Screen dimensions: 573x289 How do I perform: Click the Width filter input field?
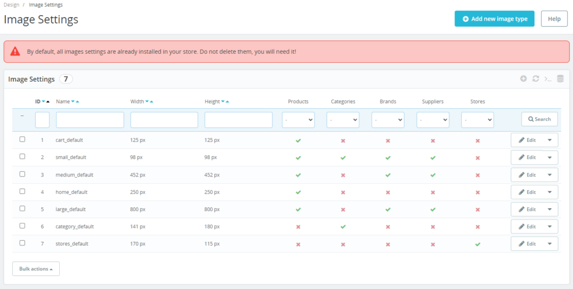pos(164,120)
